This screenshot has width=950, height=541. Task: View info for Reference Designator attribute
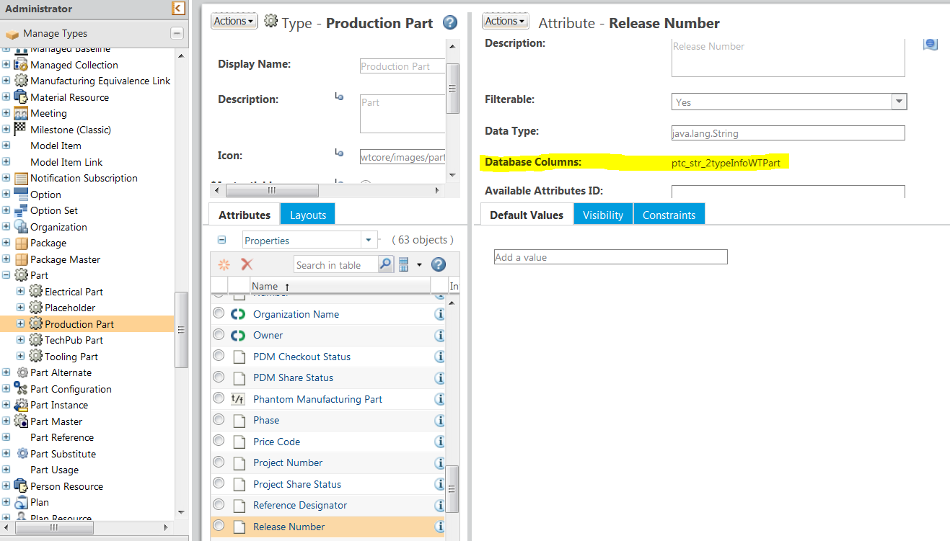439,506
